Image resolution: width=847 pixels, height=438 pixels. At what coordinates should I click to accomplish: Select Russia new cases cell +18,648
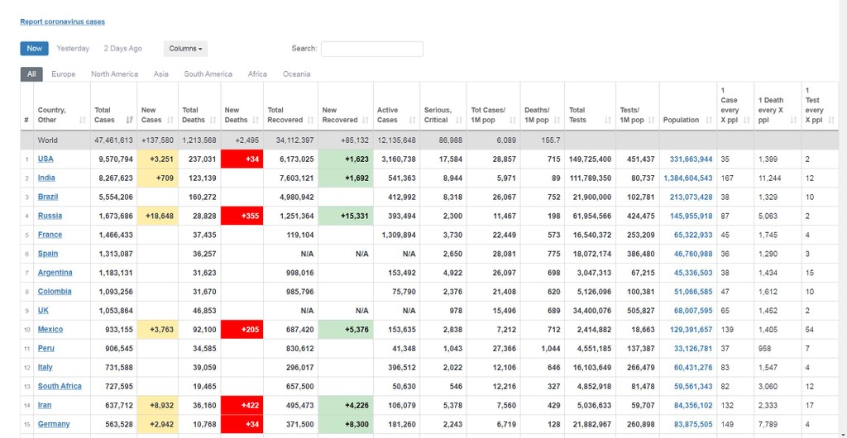158,216
